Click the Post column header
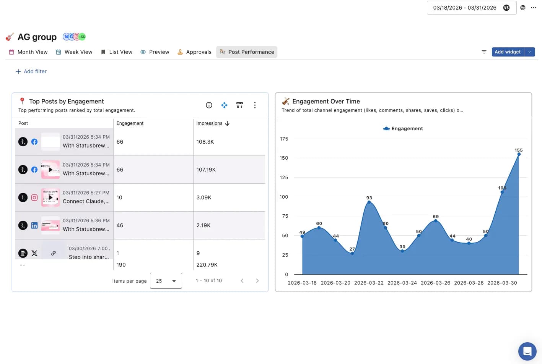 coord(23,123)
